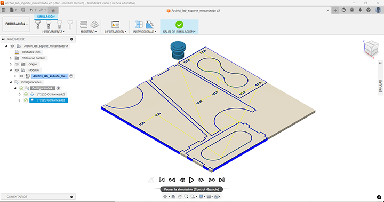Jump to the simulation start
The image size is (384, 202).
(x=162, y=180)
